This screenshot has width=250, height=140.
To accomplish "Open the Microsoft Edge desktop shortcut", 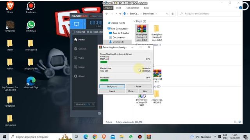I will tap(31, 82).
